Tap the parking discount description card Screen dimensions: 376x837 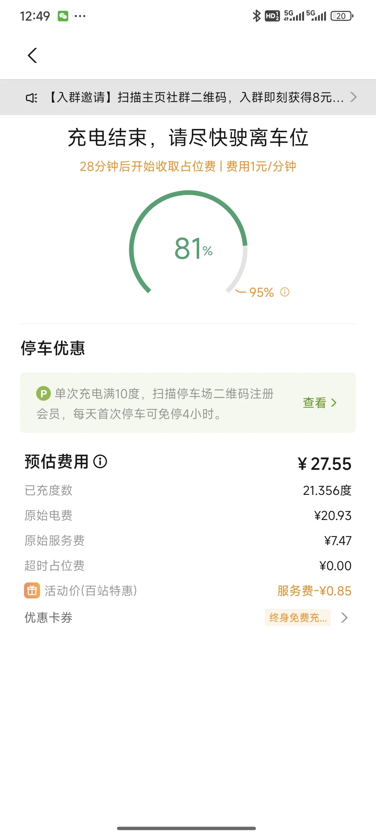(188, 403)
